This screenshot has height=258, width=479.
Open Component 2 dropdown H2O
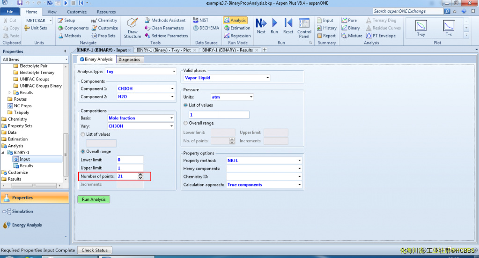[x=146, y=96]
